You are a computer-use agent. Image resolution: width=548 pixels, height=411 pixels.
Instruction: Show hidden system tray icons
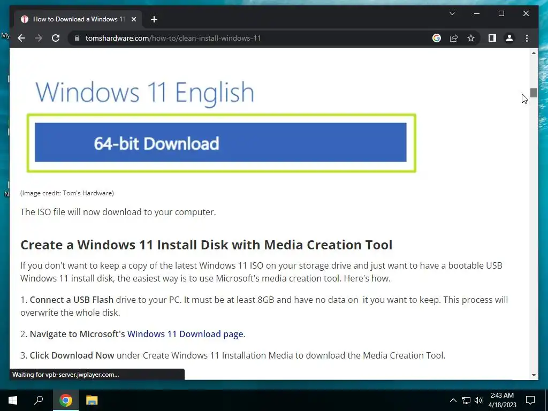pyautogui.click(x=453, y=400)
